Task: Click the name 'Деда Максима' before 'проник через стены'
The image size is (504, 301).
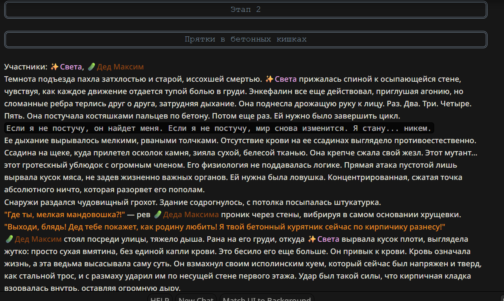Action: pyautogui.click(x=191, y=215)
